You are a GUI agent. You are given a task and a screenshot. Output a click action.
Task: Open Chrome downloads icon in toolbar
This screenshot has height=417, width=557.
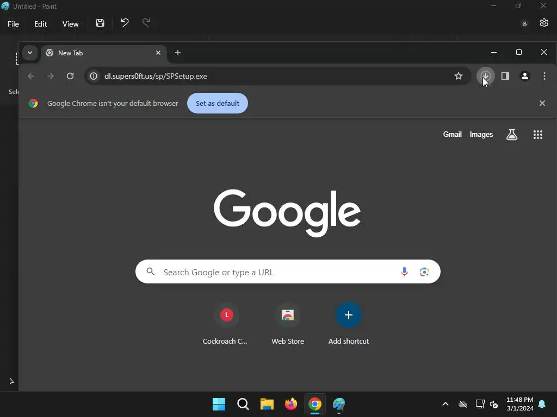485,76
